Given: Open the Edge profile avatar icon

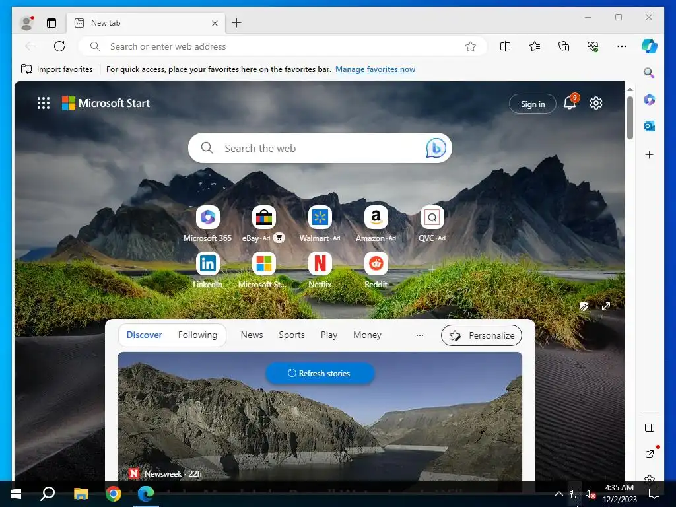Looking at the screenshot, I should pyautogui.click(x=26, y=23).
